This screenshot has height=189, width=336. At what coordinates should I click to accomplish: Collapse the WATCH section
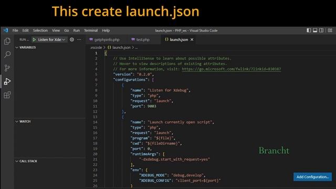tap(23, 121)
